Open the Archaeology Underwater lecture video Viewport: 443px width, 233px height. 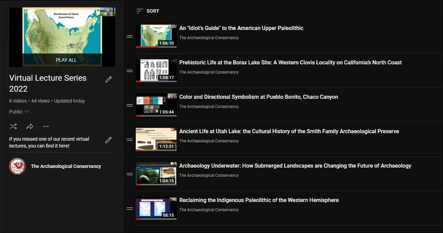(295, 166)
